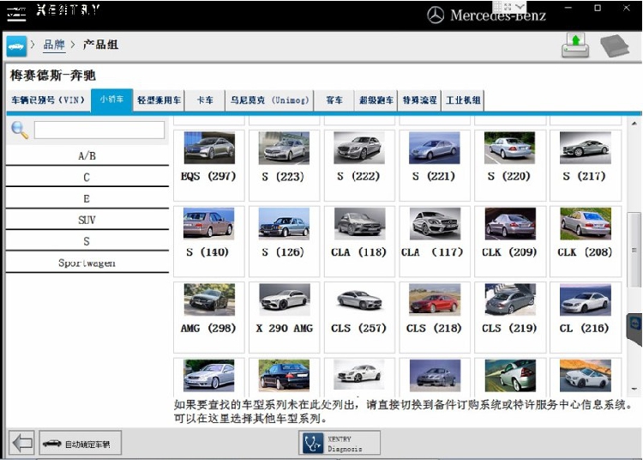Image resolution: width=643 pixels, height=460 pixels.
Task: Focus the model search input field
Action: click(x=99, y=130)
